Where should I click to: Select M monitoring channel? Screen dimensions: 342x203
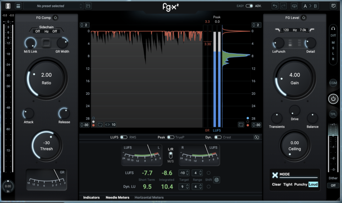[333, 43]
